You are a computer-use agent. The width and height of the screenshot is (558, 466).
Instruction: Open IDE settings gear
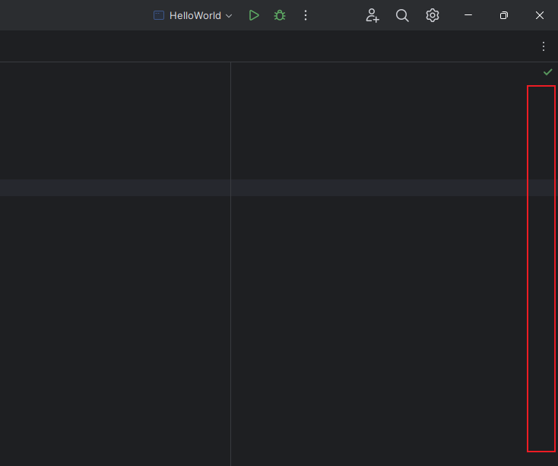coord(433,15)
